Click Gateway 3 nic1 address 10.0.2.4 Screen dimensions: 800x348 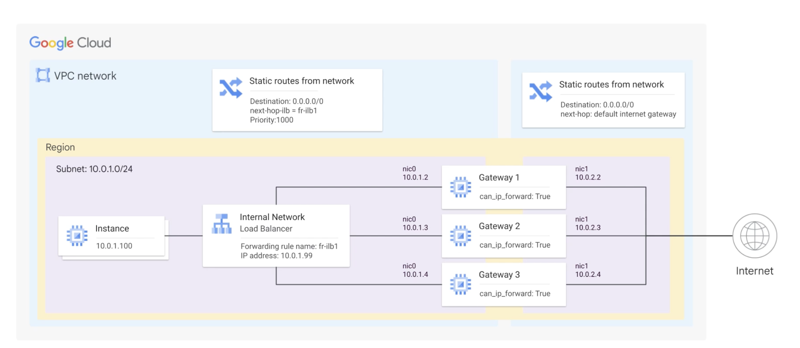[588, 274]
